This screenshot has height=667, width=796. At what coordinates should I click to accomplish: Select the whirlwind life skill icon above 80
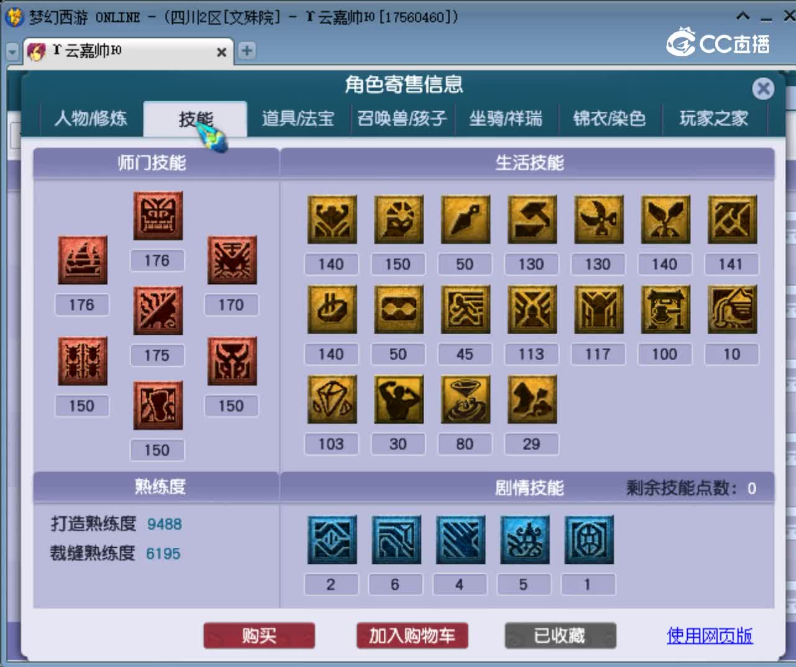pos(465,399)
